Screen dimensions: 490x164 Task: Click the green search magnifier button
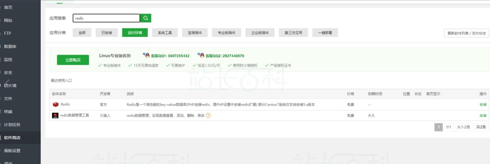[146, 18]
